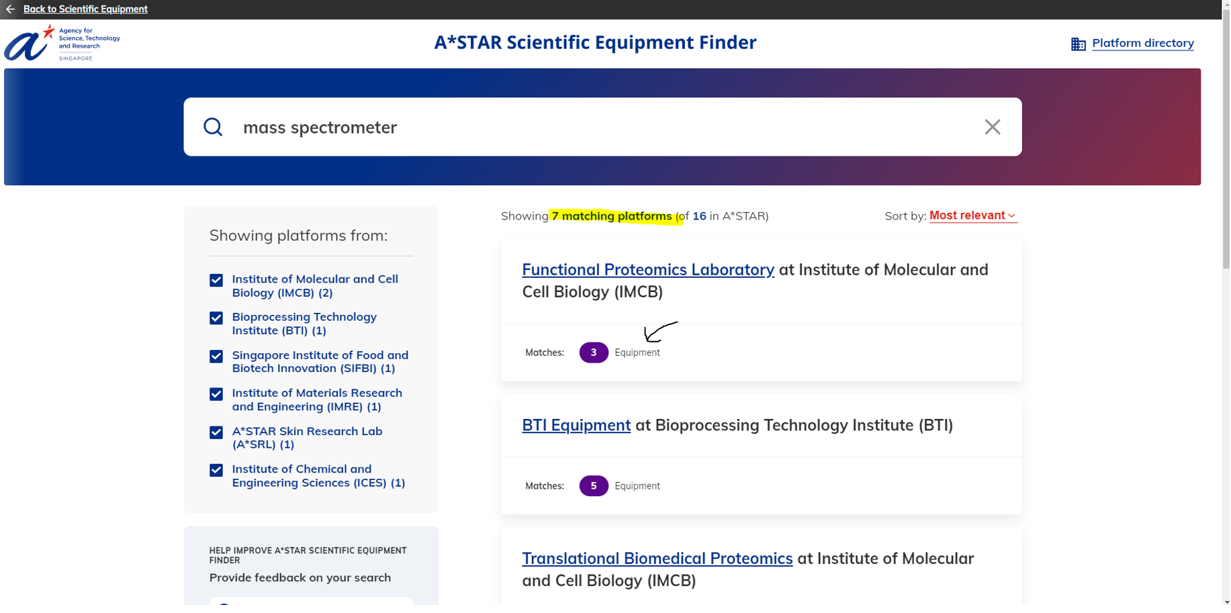Click the back arrow icon in top bar
Viewport: 1231px width, 613px height.
(x=10, y=9)
